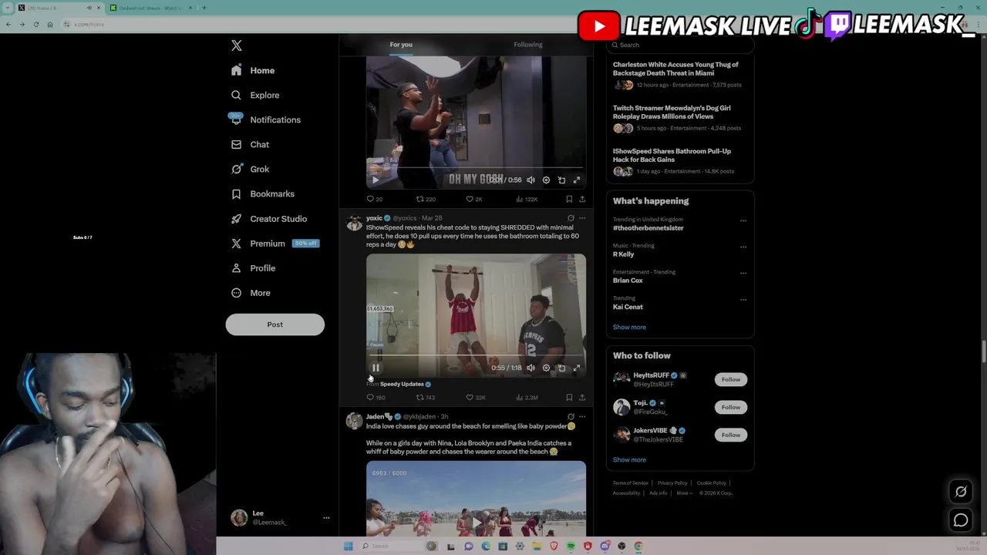Seek the pull-ups video progress bar

(476, 355)
